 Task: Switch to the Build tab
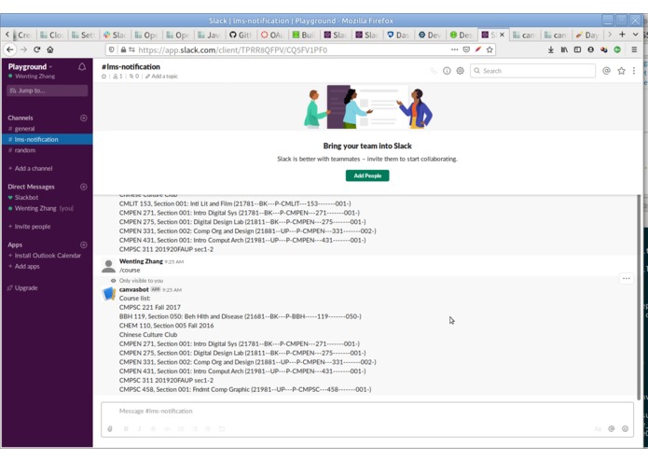304,35
